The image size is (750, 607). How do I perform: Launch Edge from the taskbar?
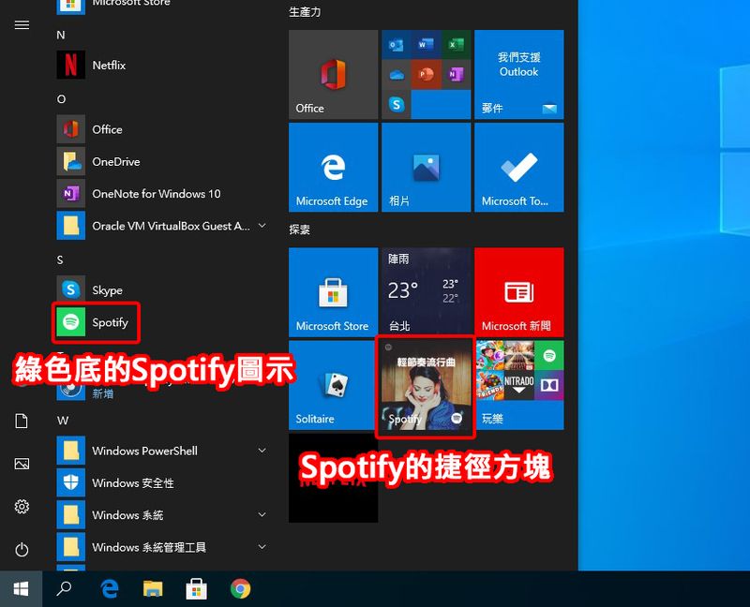point(110,589)
